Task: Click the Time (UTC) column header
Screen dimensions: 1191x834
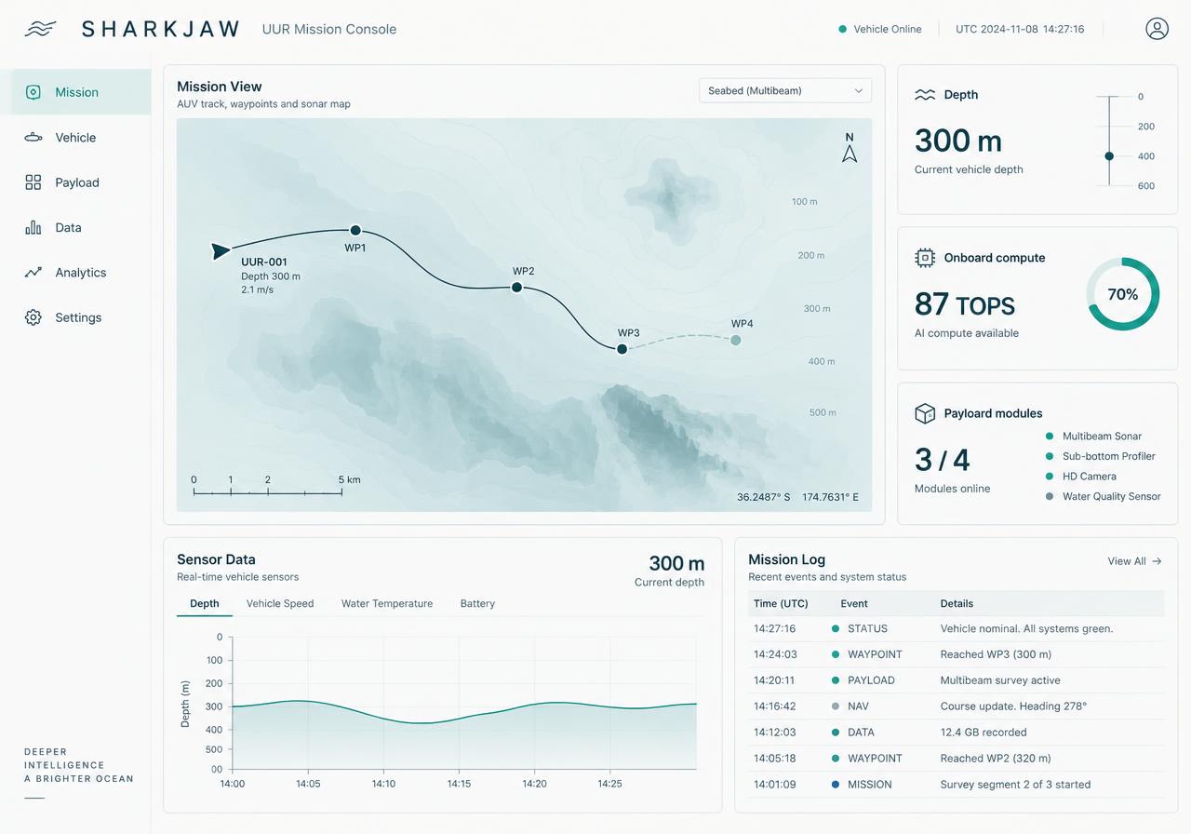Action: coord(781,604)
